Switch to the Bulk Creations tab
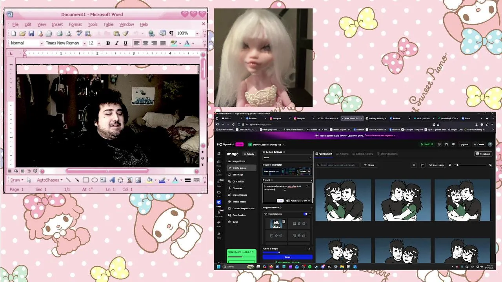Screen dimensions: 502x282 (387, 154)
